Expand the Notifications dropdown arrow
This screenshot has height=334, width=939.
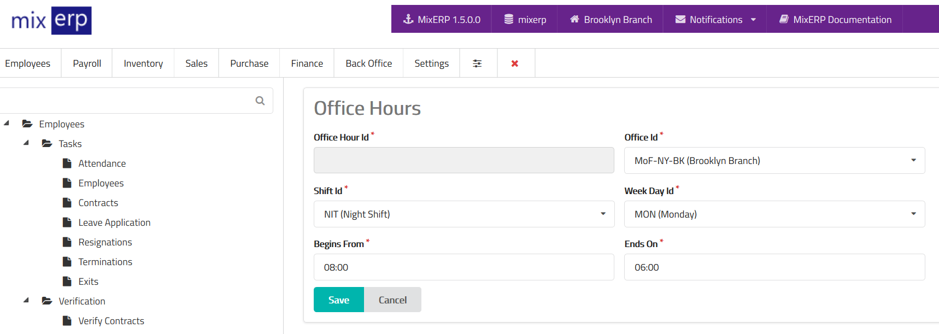(754, 20)
